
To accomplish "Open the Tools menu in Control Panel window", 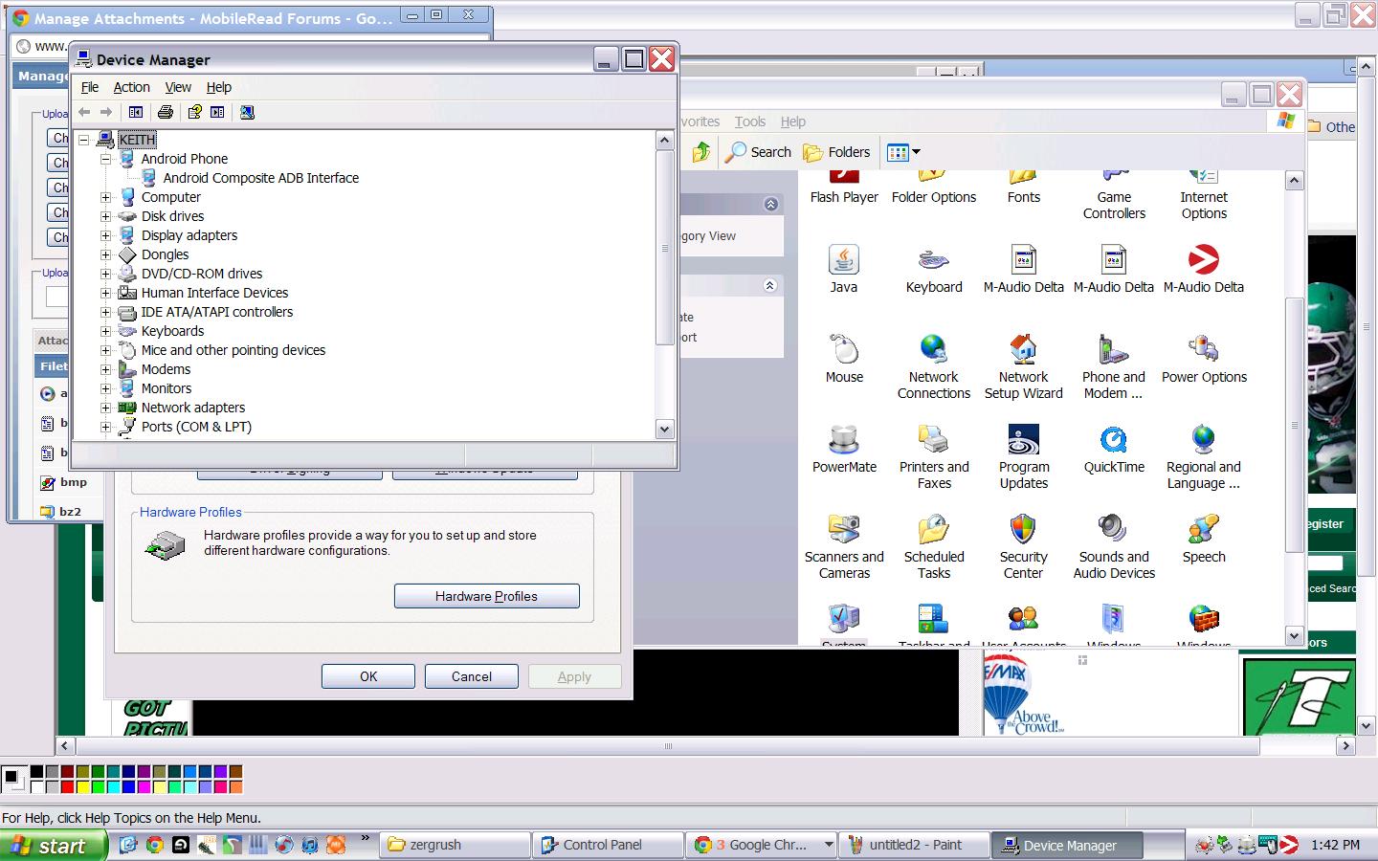I will pos(750,121).
